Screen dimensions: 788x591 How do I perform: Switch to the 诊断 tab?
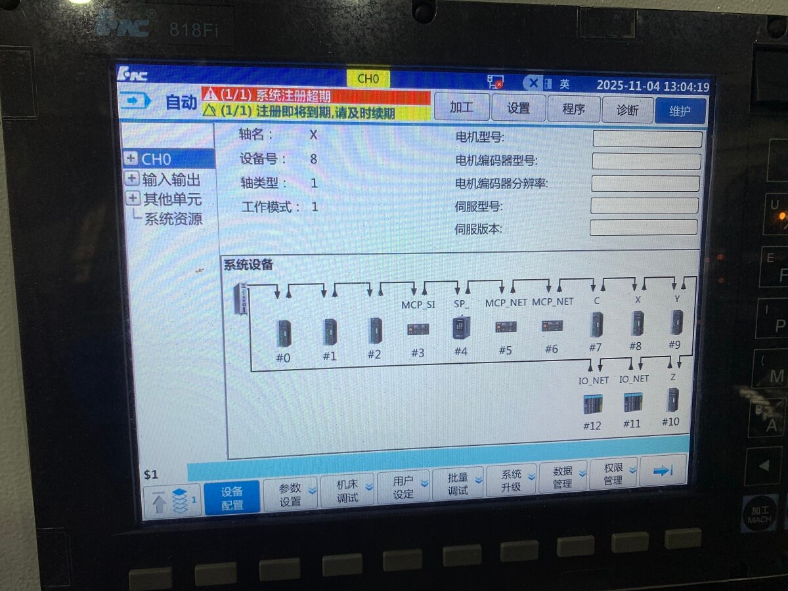coord(627,110)
